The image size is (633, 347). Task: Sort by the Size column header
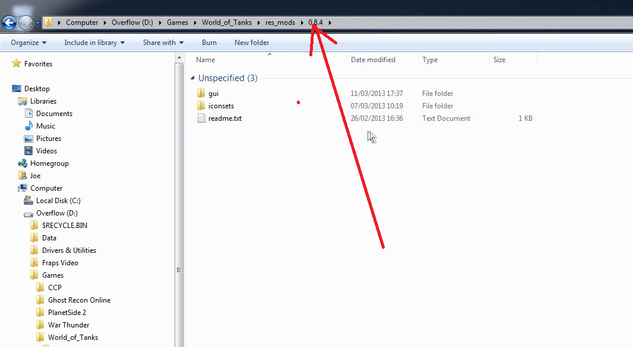[499, 60]
